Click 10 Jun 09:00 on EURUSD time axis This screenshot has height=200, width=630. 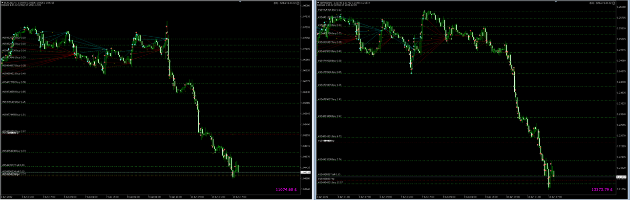(x=197, y=197)
